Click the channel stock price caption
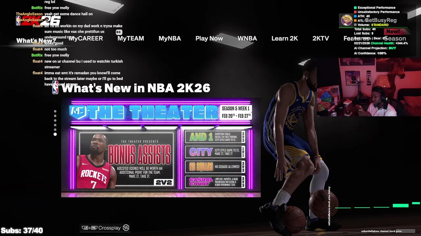The width and height of the screenshot is (421, 236). (x=382, y=231)
